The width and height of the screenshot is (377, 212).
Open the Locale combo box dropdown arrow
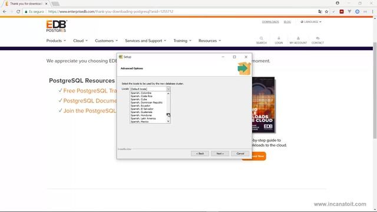168,89
